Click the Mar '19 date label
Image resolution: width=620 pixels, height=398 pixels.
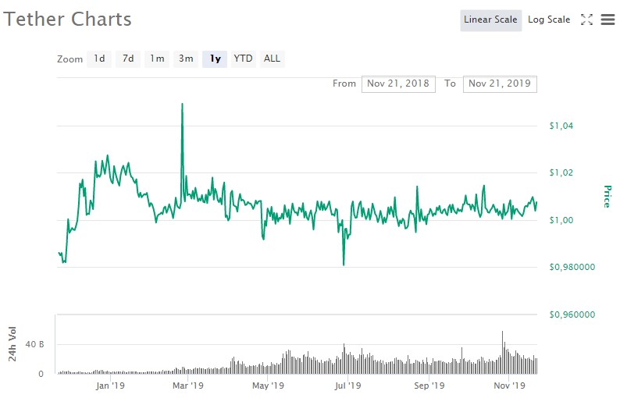point(188,386)
